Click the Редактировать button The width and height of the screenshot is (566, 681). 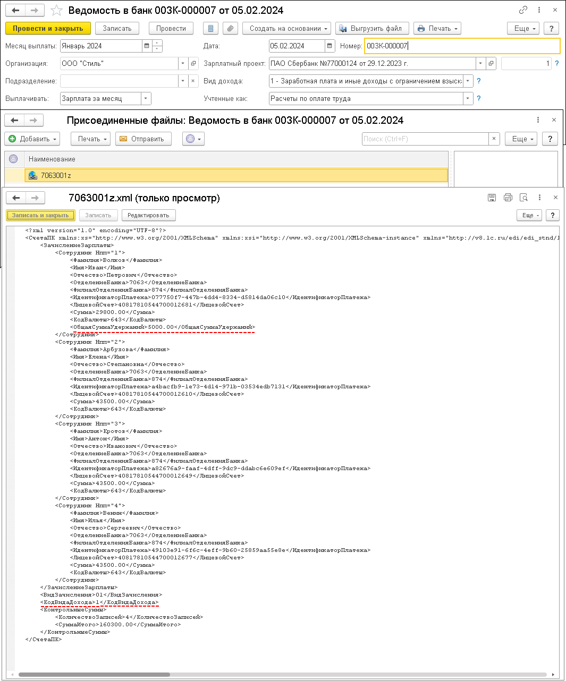click(148, 215)
